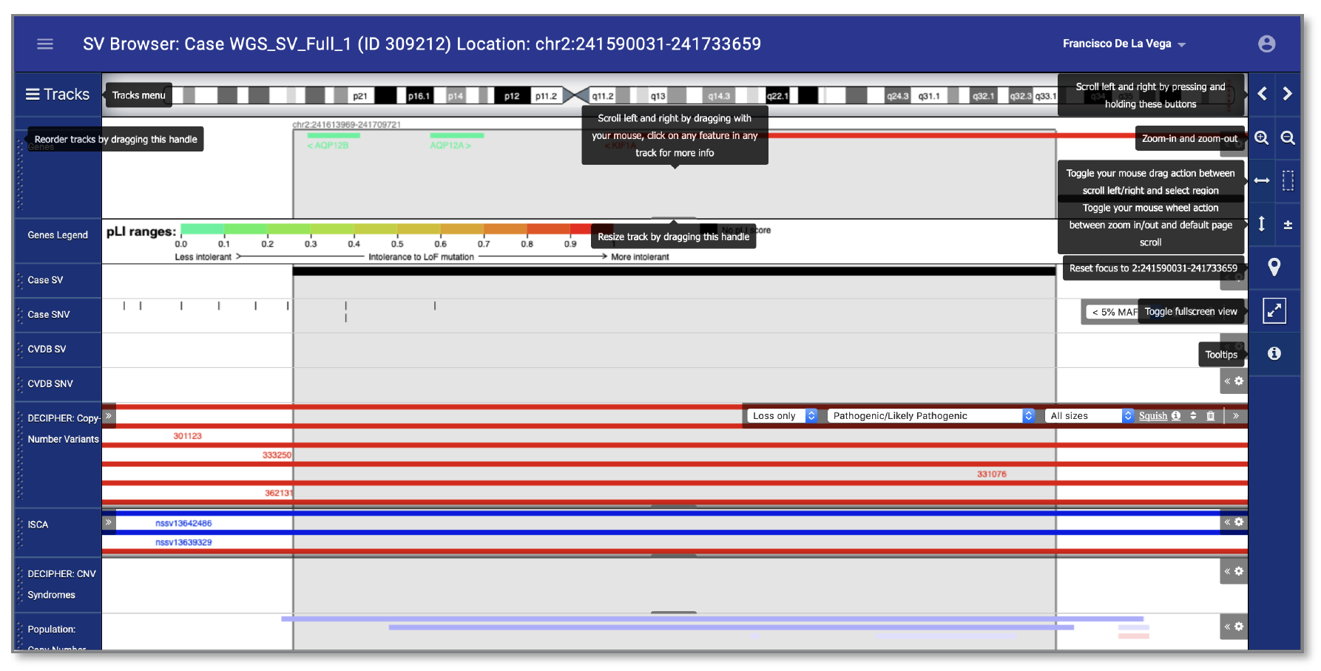Click DECIPHER variant 301123
This screenshot has width=1321, height=671.
click(187, 436)
